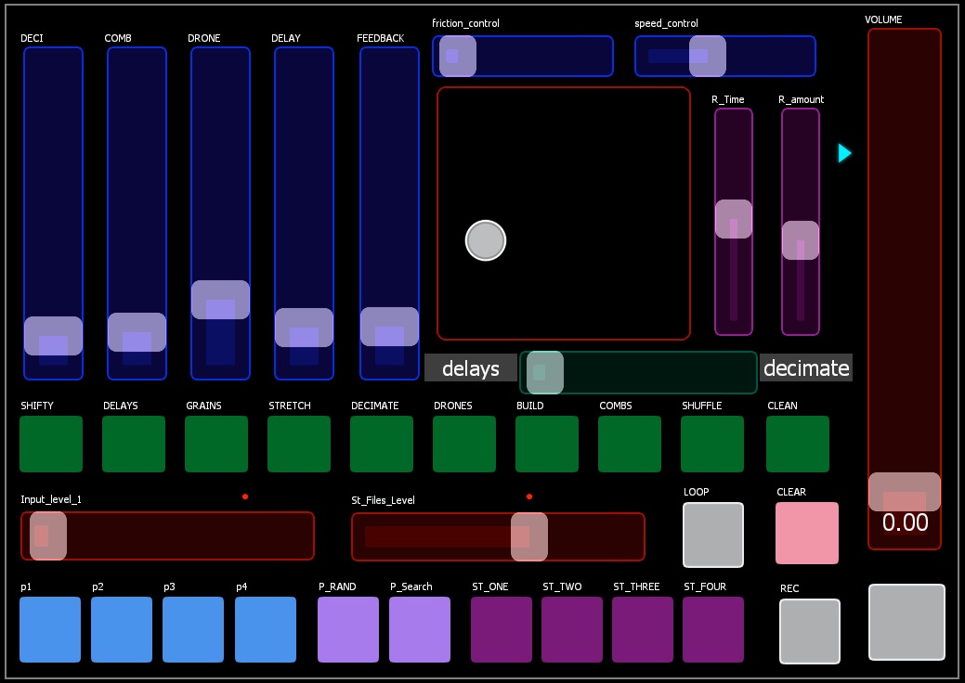The height and width of the screenshot is (683, 965).
Task: Click the ST_FOUR pad
Action: coord(713,629)
